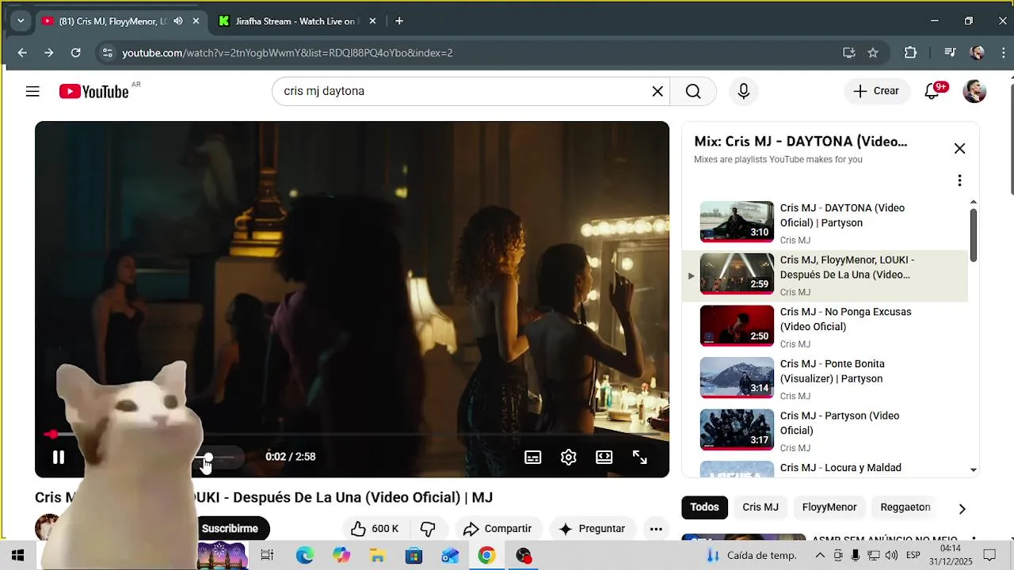Reload the current page
Image resolution: width=1014 pixels, height=570 pixels.
[76, 53]
